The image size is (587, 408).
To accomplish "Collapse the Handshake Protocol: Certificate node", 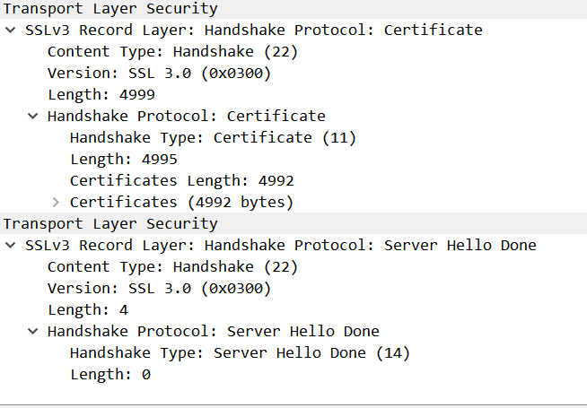I will pyautogui.click(x=32, y=116).
